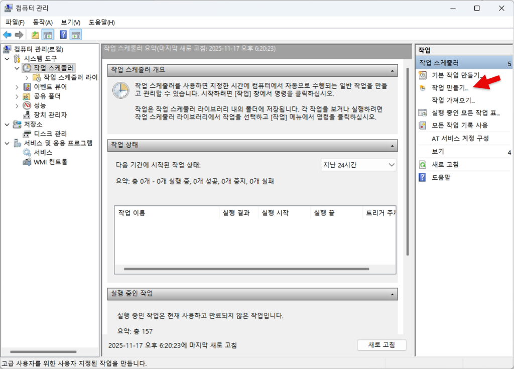Expand the 이벤트 뷰어 tree node
This screenshot has width=514, height=369.
(x=18, y=87)
